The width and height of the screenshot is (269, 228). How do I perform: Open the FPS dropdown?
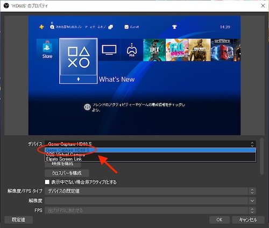[150, 210]
